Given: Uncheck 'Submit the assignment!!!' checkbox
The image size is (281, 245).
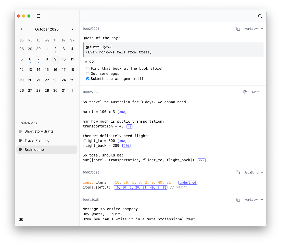Looking at the screenshot, I should [x=88, y=79].
